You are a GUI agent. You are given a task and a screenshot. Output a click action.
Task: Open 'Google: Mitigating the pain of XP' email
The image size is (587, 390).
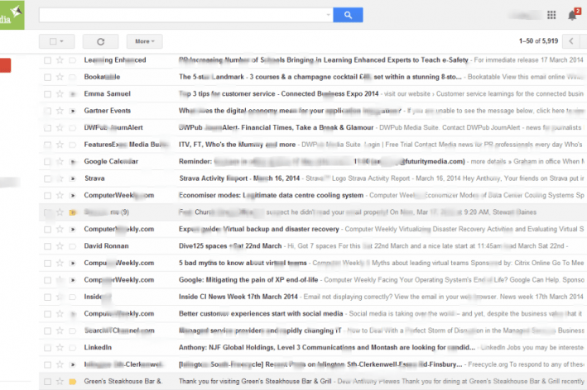point(313,279)
